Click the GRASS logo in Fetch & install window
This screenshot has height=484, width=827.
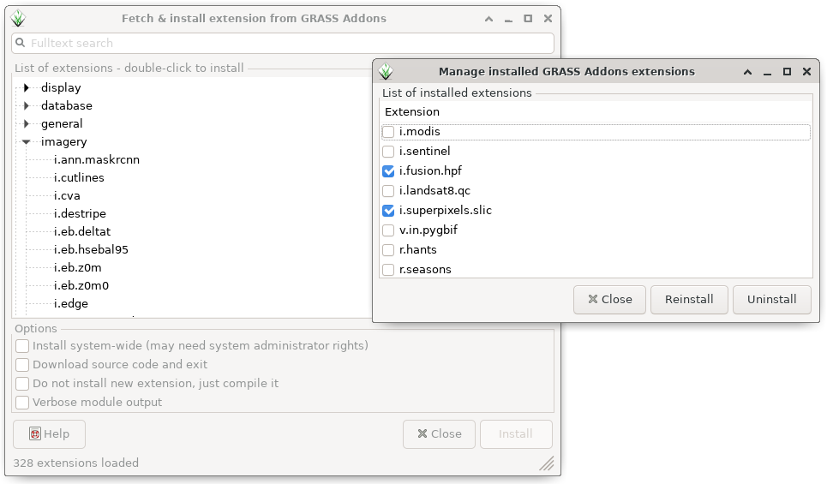18,19
